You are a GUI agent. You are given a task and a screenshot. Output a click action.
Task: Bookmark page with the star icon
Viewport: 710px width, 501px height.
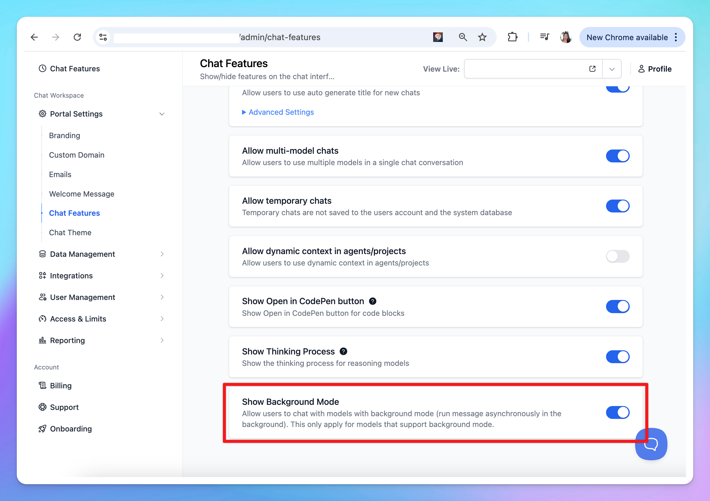[x=482, y=37]
